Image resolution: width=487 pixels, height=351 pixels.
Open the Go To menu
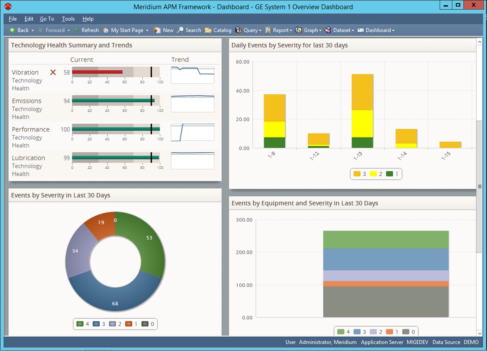[x=47, y=18]
